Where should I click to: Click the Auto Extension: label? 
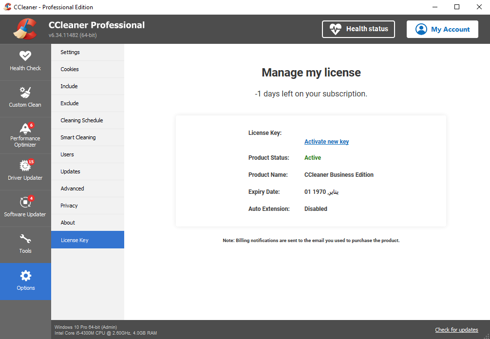[269, 209]
